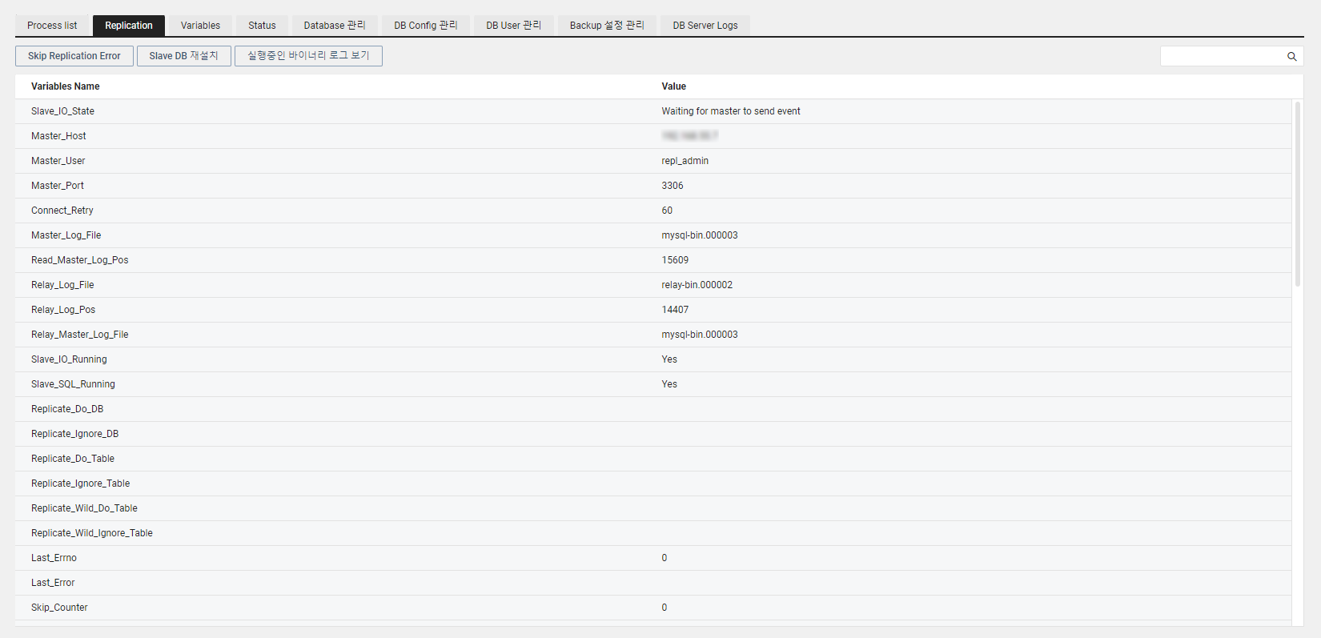Open DB User 관리 tab
Viewport: 1321px width, 638px height.
(514, 26)
